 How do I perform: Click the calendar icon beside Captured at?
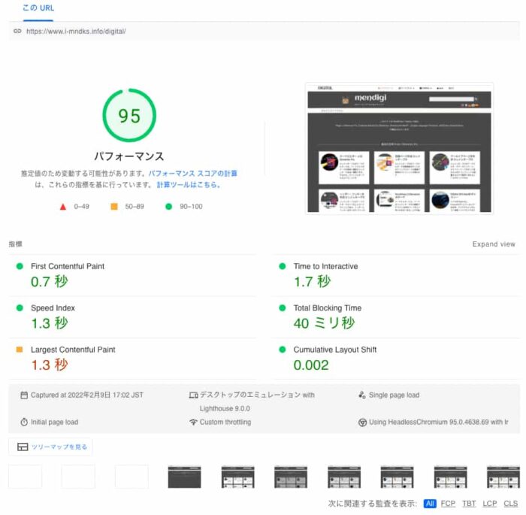(x=24, y=395)
